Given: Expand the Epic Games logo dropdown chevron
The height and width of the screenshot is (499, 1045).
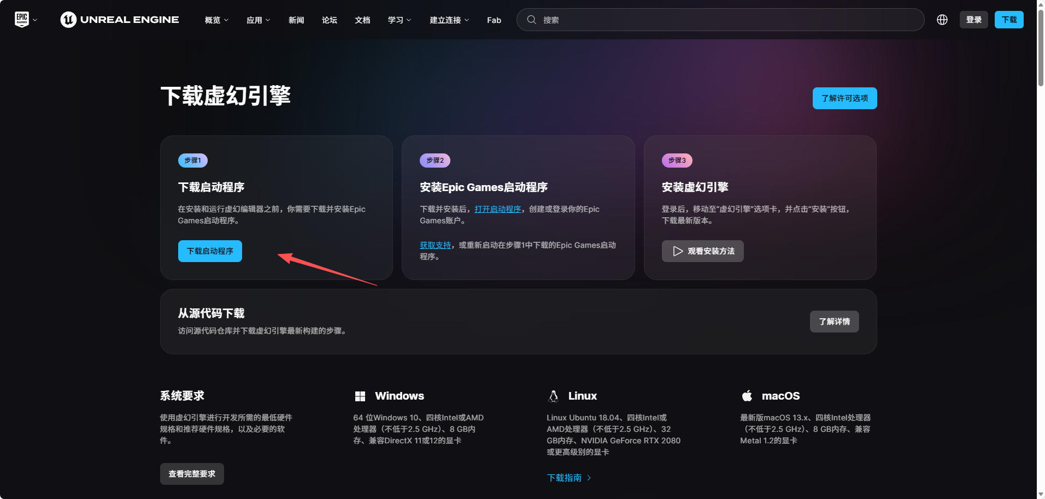Looking at the screenshot, I should pyautogui.click(x=35, y=20).
